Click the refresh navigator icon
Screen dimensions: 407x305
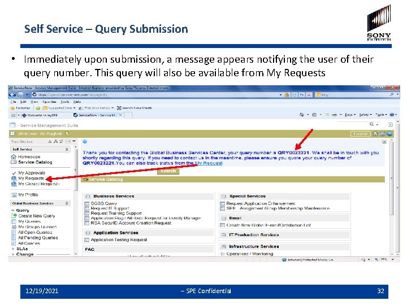click(62, 142)
